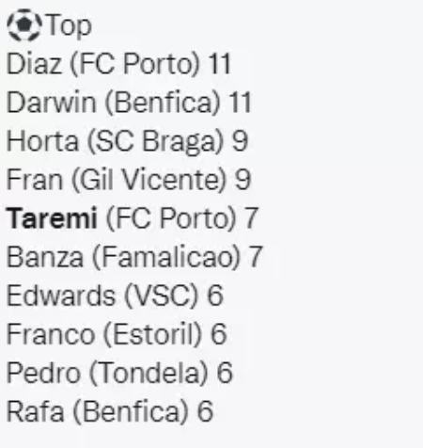The height and width of the screenshot is (448, 423).
Task: Click the word Darwin
Action: point(51,103)
